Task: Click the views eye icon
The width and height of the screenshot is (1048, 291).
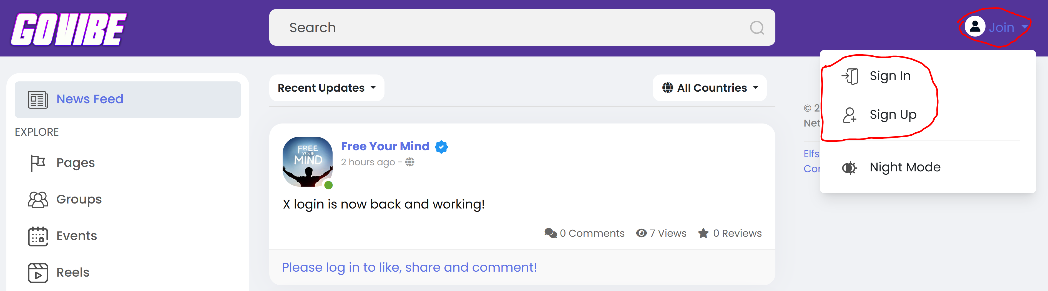Action: click(x=641, y=233)
